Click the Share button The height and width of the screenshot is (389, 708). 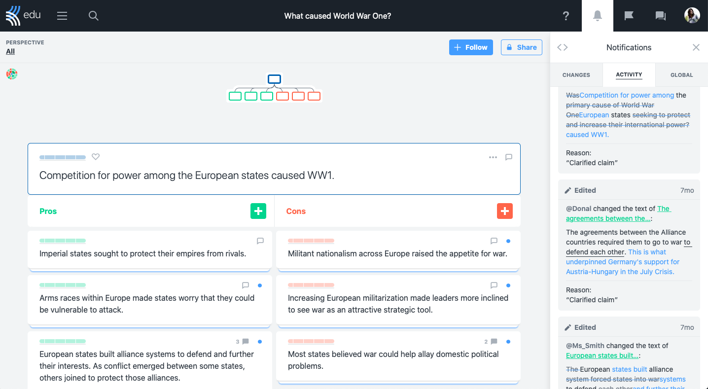[522, 47]
